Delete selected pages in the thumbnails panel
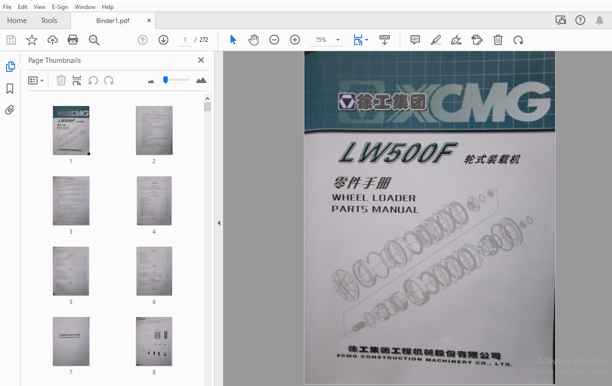Viewport: 612px width, 386px height. pyautogui.click(x=61, y=80)
